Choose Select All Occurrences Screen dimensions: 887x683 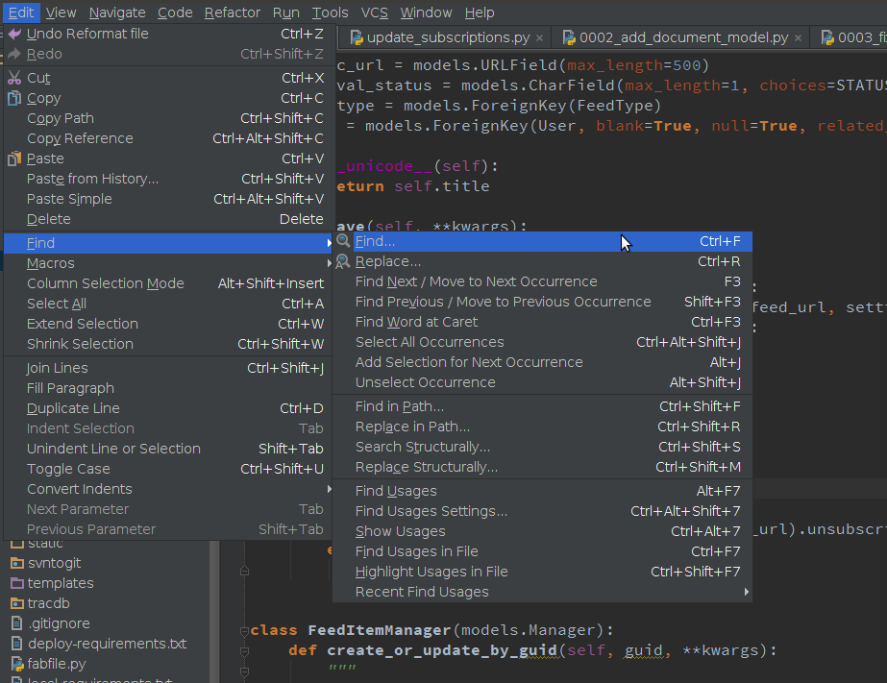coord(543,343)
